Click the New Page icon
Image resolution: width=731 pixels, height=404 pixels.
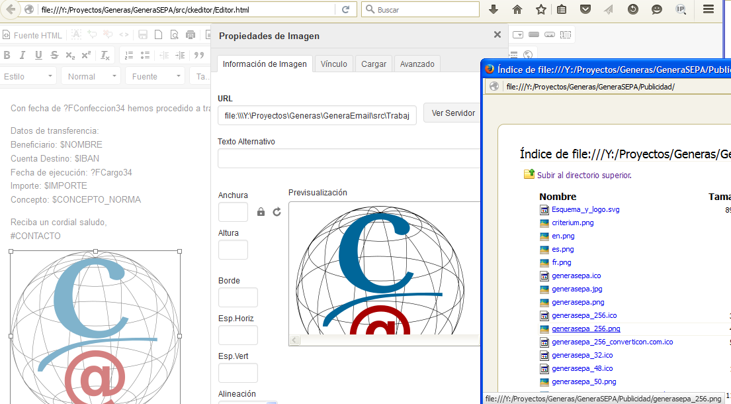pyautogui.click(x=159, y=34)
